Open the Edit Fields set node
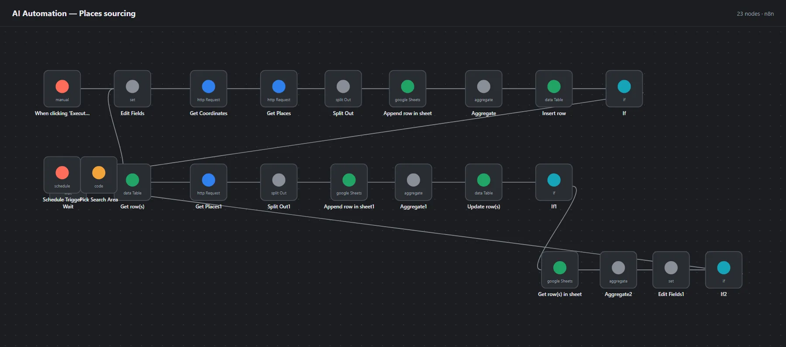 coord(132,88)
